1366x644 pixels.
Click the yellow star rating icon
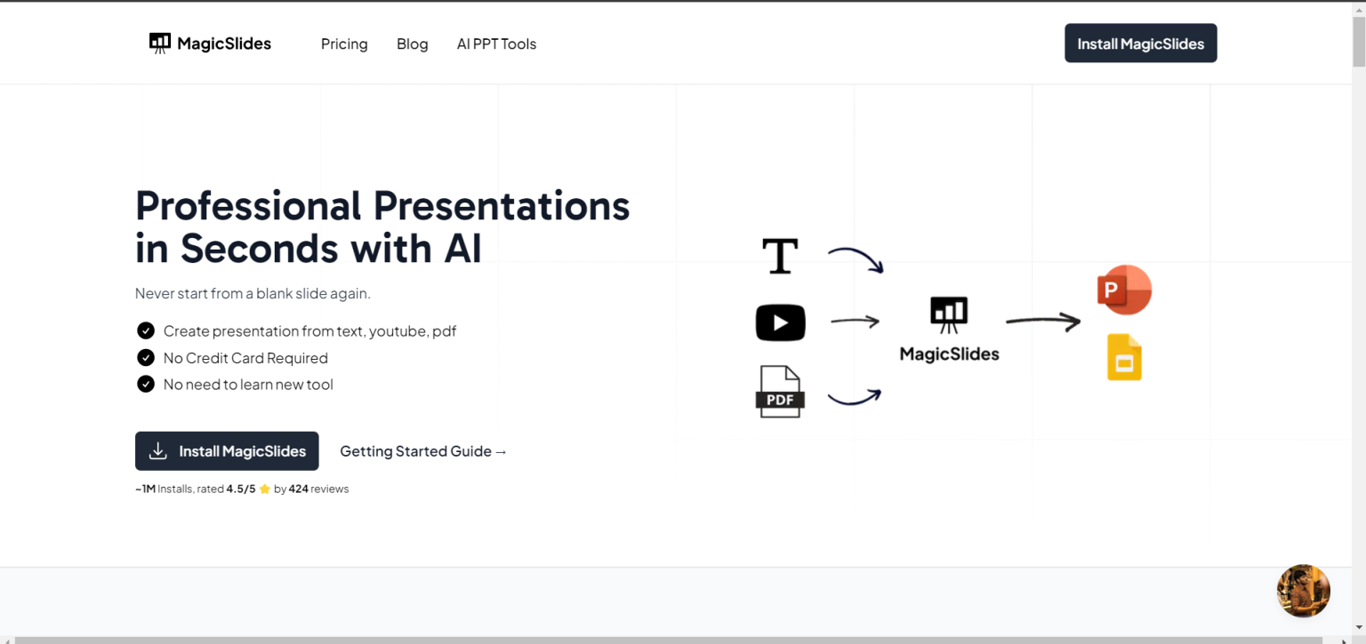[x=264, y=489]
